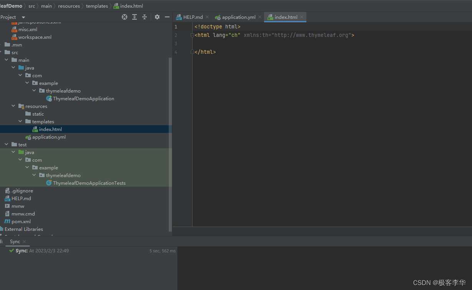Collapse the templates folder
This screenshot has width=472, height=290.
[20, 122]
